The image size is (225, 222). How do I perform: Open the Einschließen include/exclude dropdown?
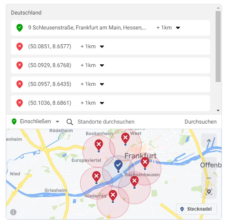(35, 122)
